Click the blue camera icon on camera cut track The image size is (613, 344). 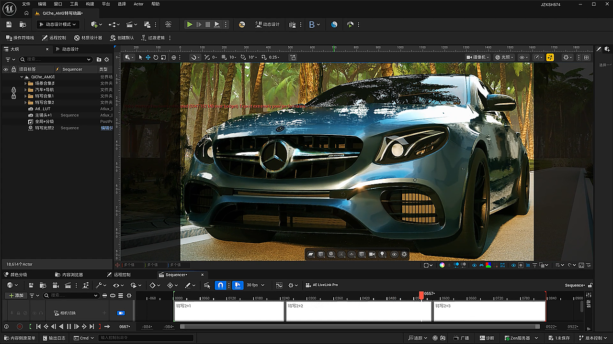pos(121,313)
